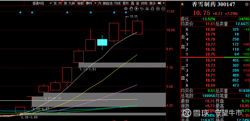The height and width of the screenshot is (121, 250).
Task: Open the settings gear in quote panel
Action: point(247,4)
